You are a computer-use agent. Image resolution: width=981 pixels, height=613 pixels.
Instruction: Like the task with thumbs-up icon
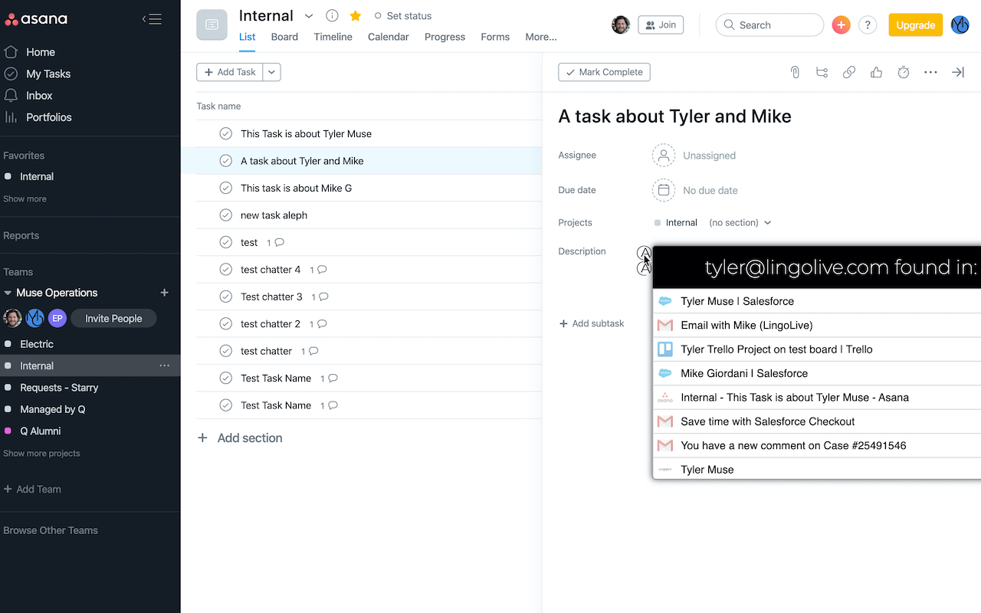tap(876, 72)
